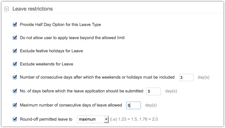
Task: Focus the weekends inclusion days field showing 3
Action: point(186,77)
